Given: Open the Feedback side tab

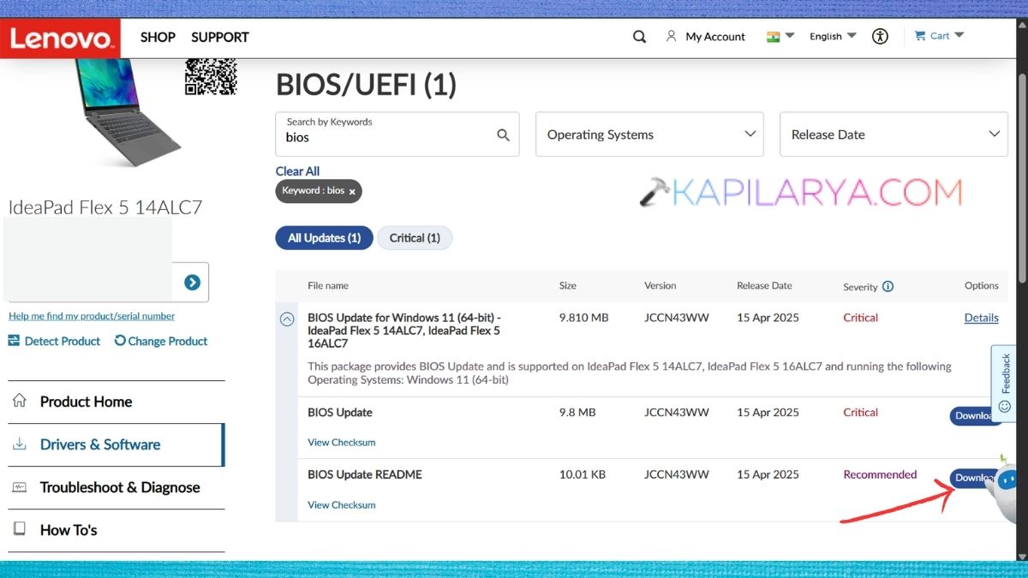Looking at the screenshot, I should 1004,384.
